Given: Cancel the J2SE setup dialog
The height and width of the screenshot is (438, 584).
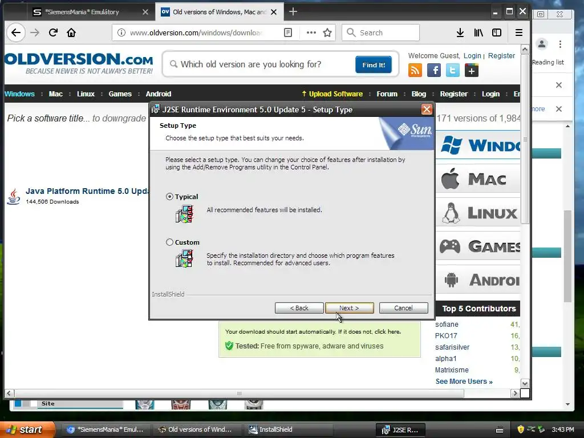Looking at the screenshot, I should tap(403, 308).
